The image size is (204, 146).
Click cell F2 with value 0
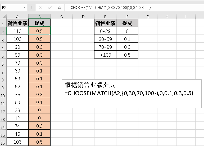127,31
